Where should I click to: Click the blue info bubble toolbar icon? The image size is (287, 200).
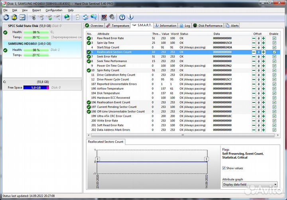[130, 18]
